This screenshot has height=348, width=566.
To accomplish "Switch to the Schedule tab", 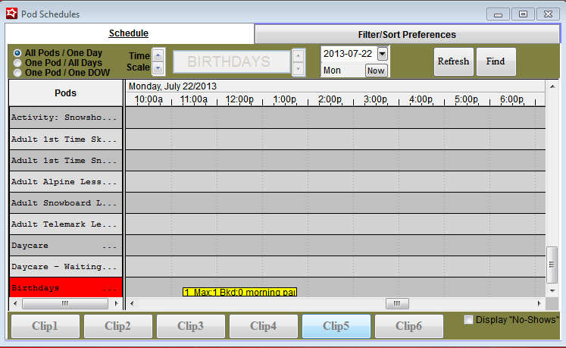I will tap(129, 33).
